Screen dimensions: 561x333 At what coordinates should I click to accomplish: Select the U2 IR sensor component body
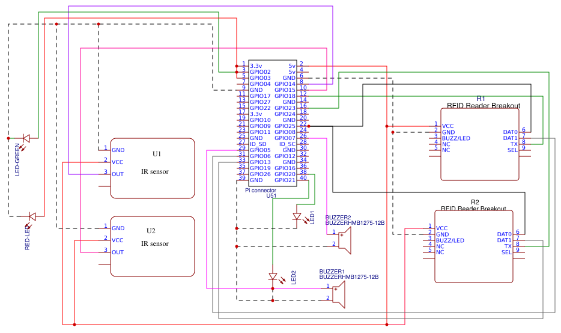click(x=153, y=246)
